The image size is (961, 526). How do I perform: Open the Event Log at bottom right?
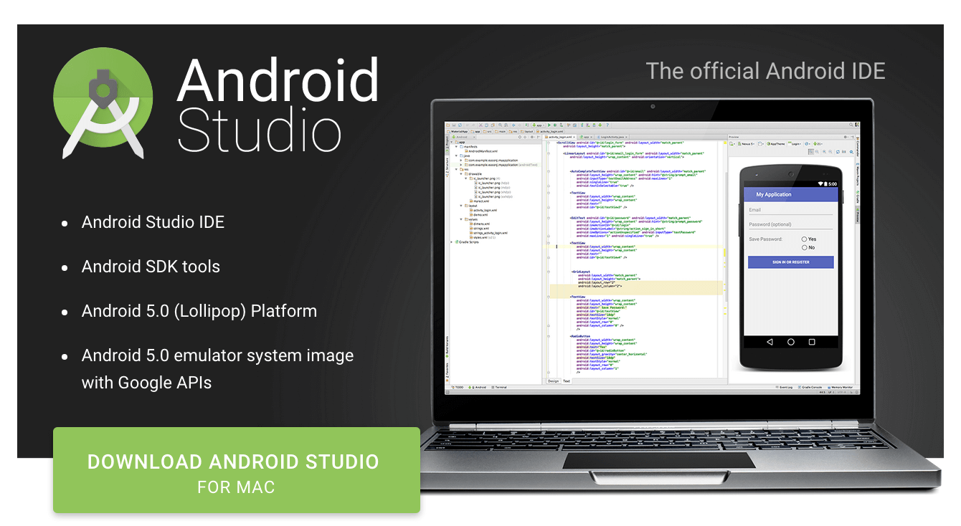coord(785,387)
